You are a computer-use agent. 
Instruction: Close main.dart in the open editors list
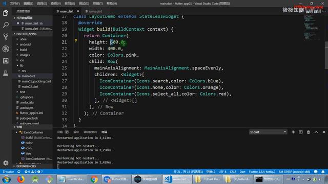click(18, 24)
